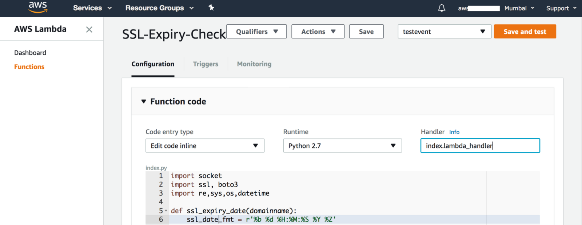Switch to the Configuration tab

tap(153, 64)
